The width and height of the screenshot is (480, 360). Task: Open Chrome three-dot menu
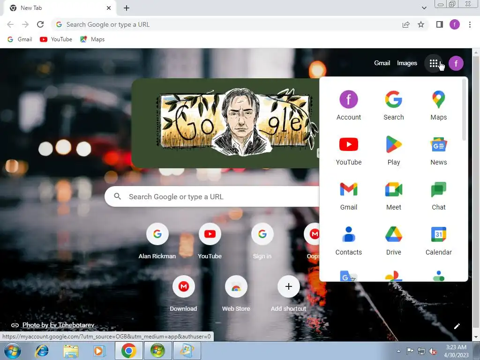click(x=470, y=24)
